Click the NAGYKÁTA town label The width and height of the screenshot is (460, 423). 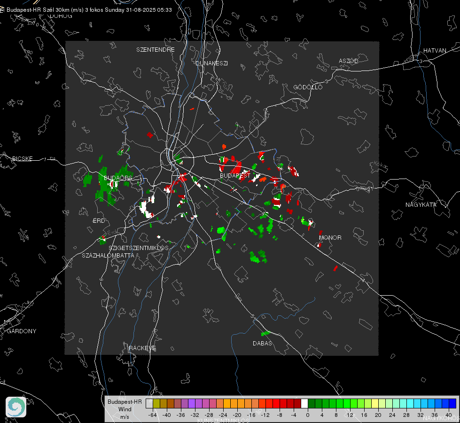coord(421,205)
